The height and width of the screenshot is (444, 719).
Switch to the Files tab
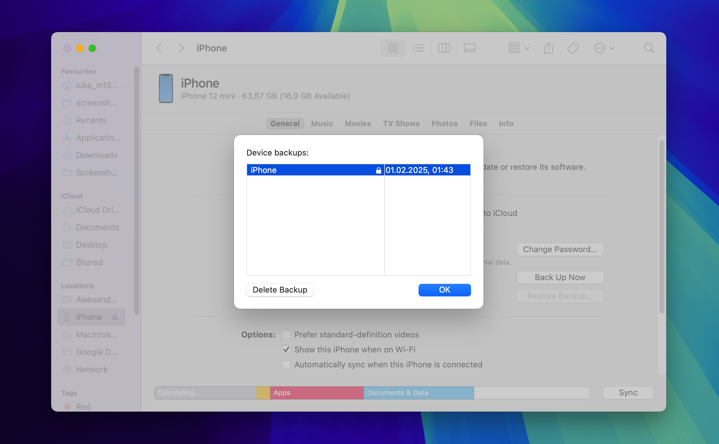click(478, 124)
